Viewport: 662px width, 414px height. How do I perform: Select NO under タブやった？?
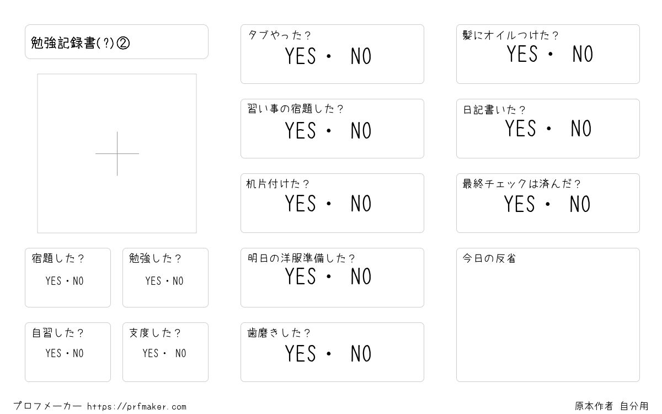coord(361,56)
